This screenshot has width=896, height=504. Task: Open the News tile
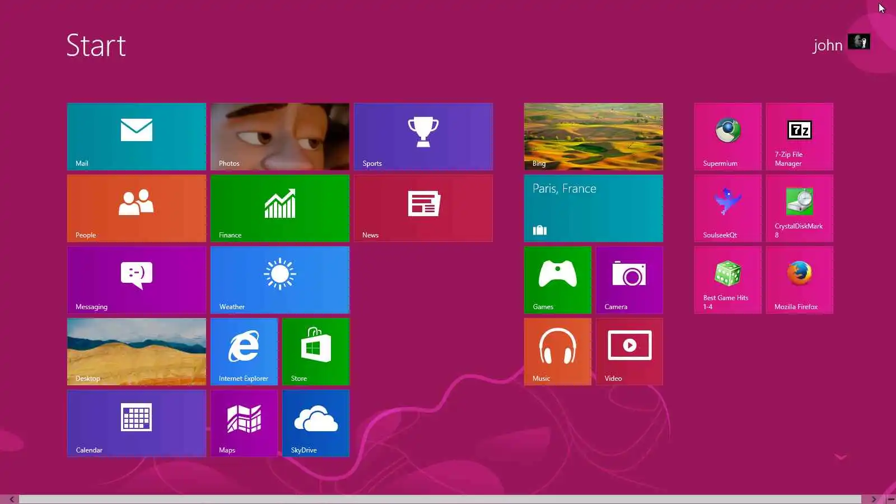point(423,208)
